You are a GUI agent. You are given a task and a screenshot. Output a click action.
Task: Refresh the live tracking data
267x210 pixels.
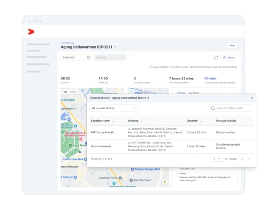tap(216, 58)
